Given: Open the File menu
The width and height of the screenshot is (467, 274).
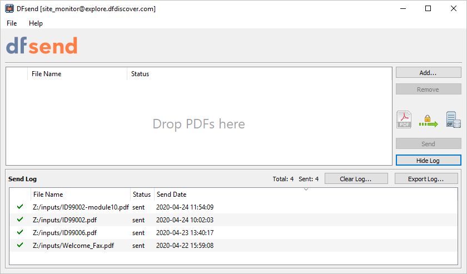Looking at the screenshot, I should point(12,23).
